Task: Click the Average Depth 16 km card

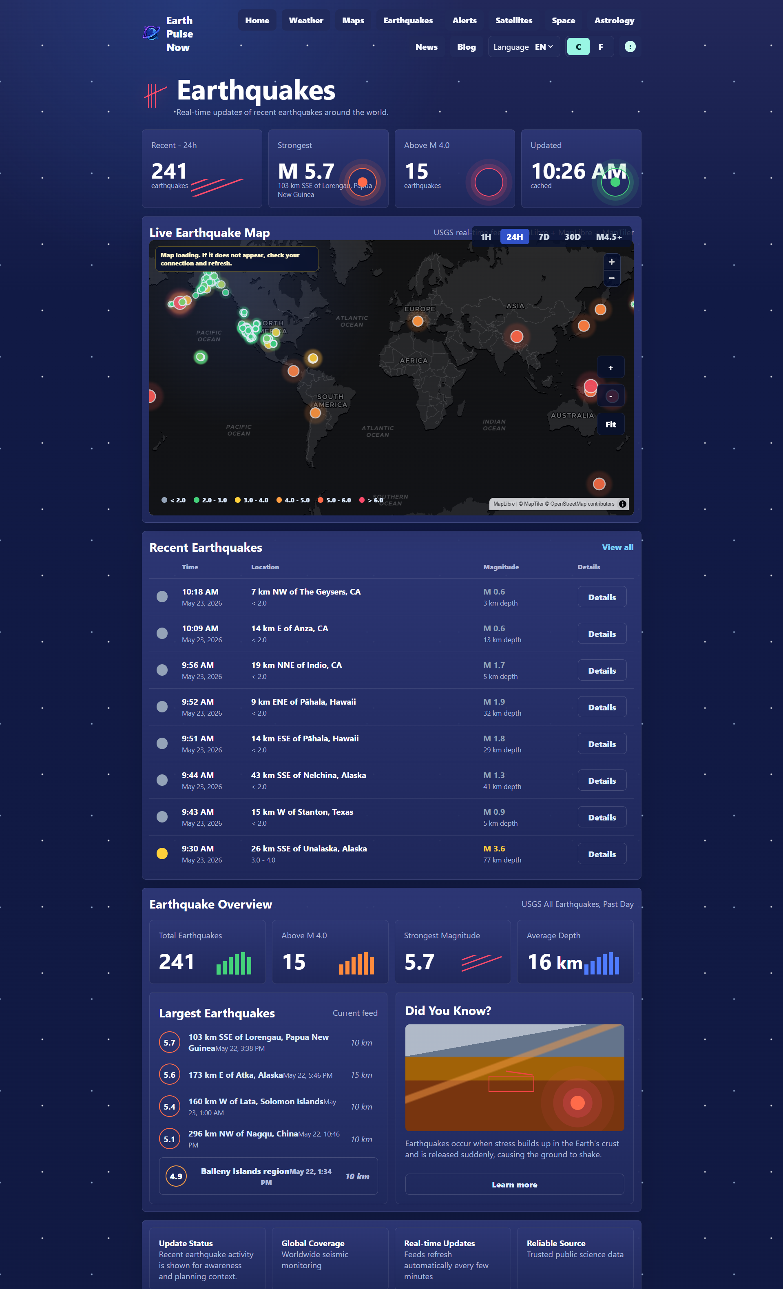Action: 575,952
